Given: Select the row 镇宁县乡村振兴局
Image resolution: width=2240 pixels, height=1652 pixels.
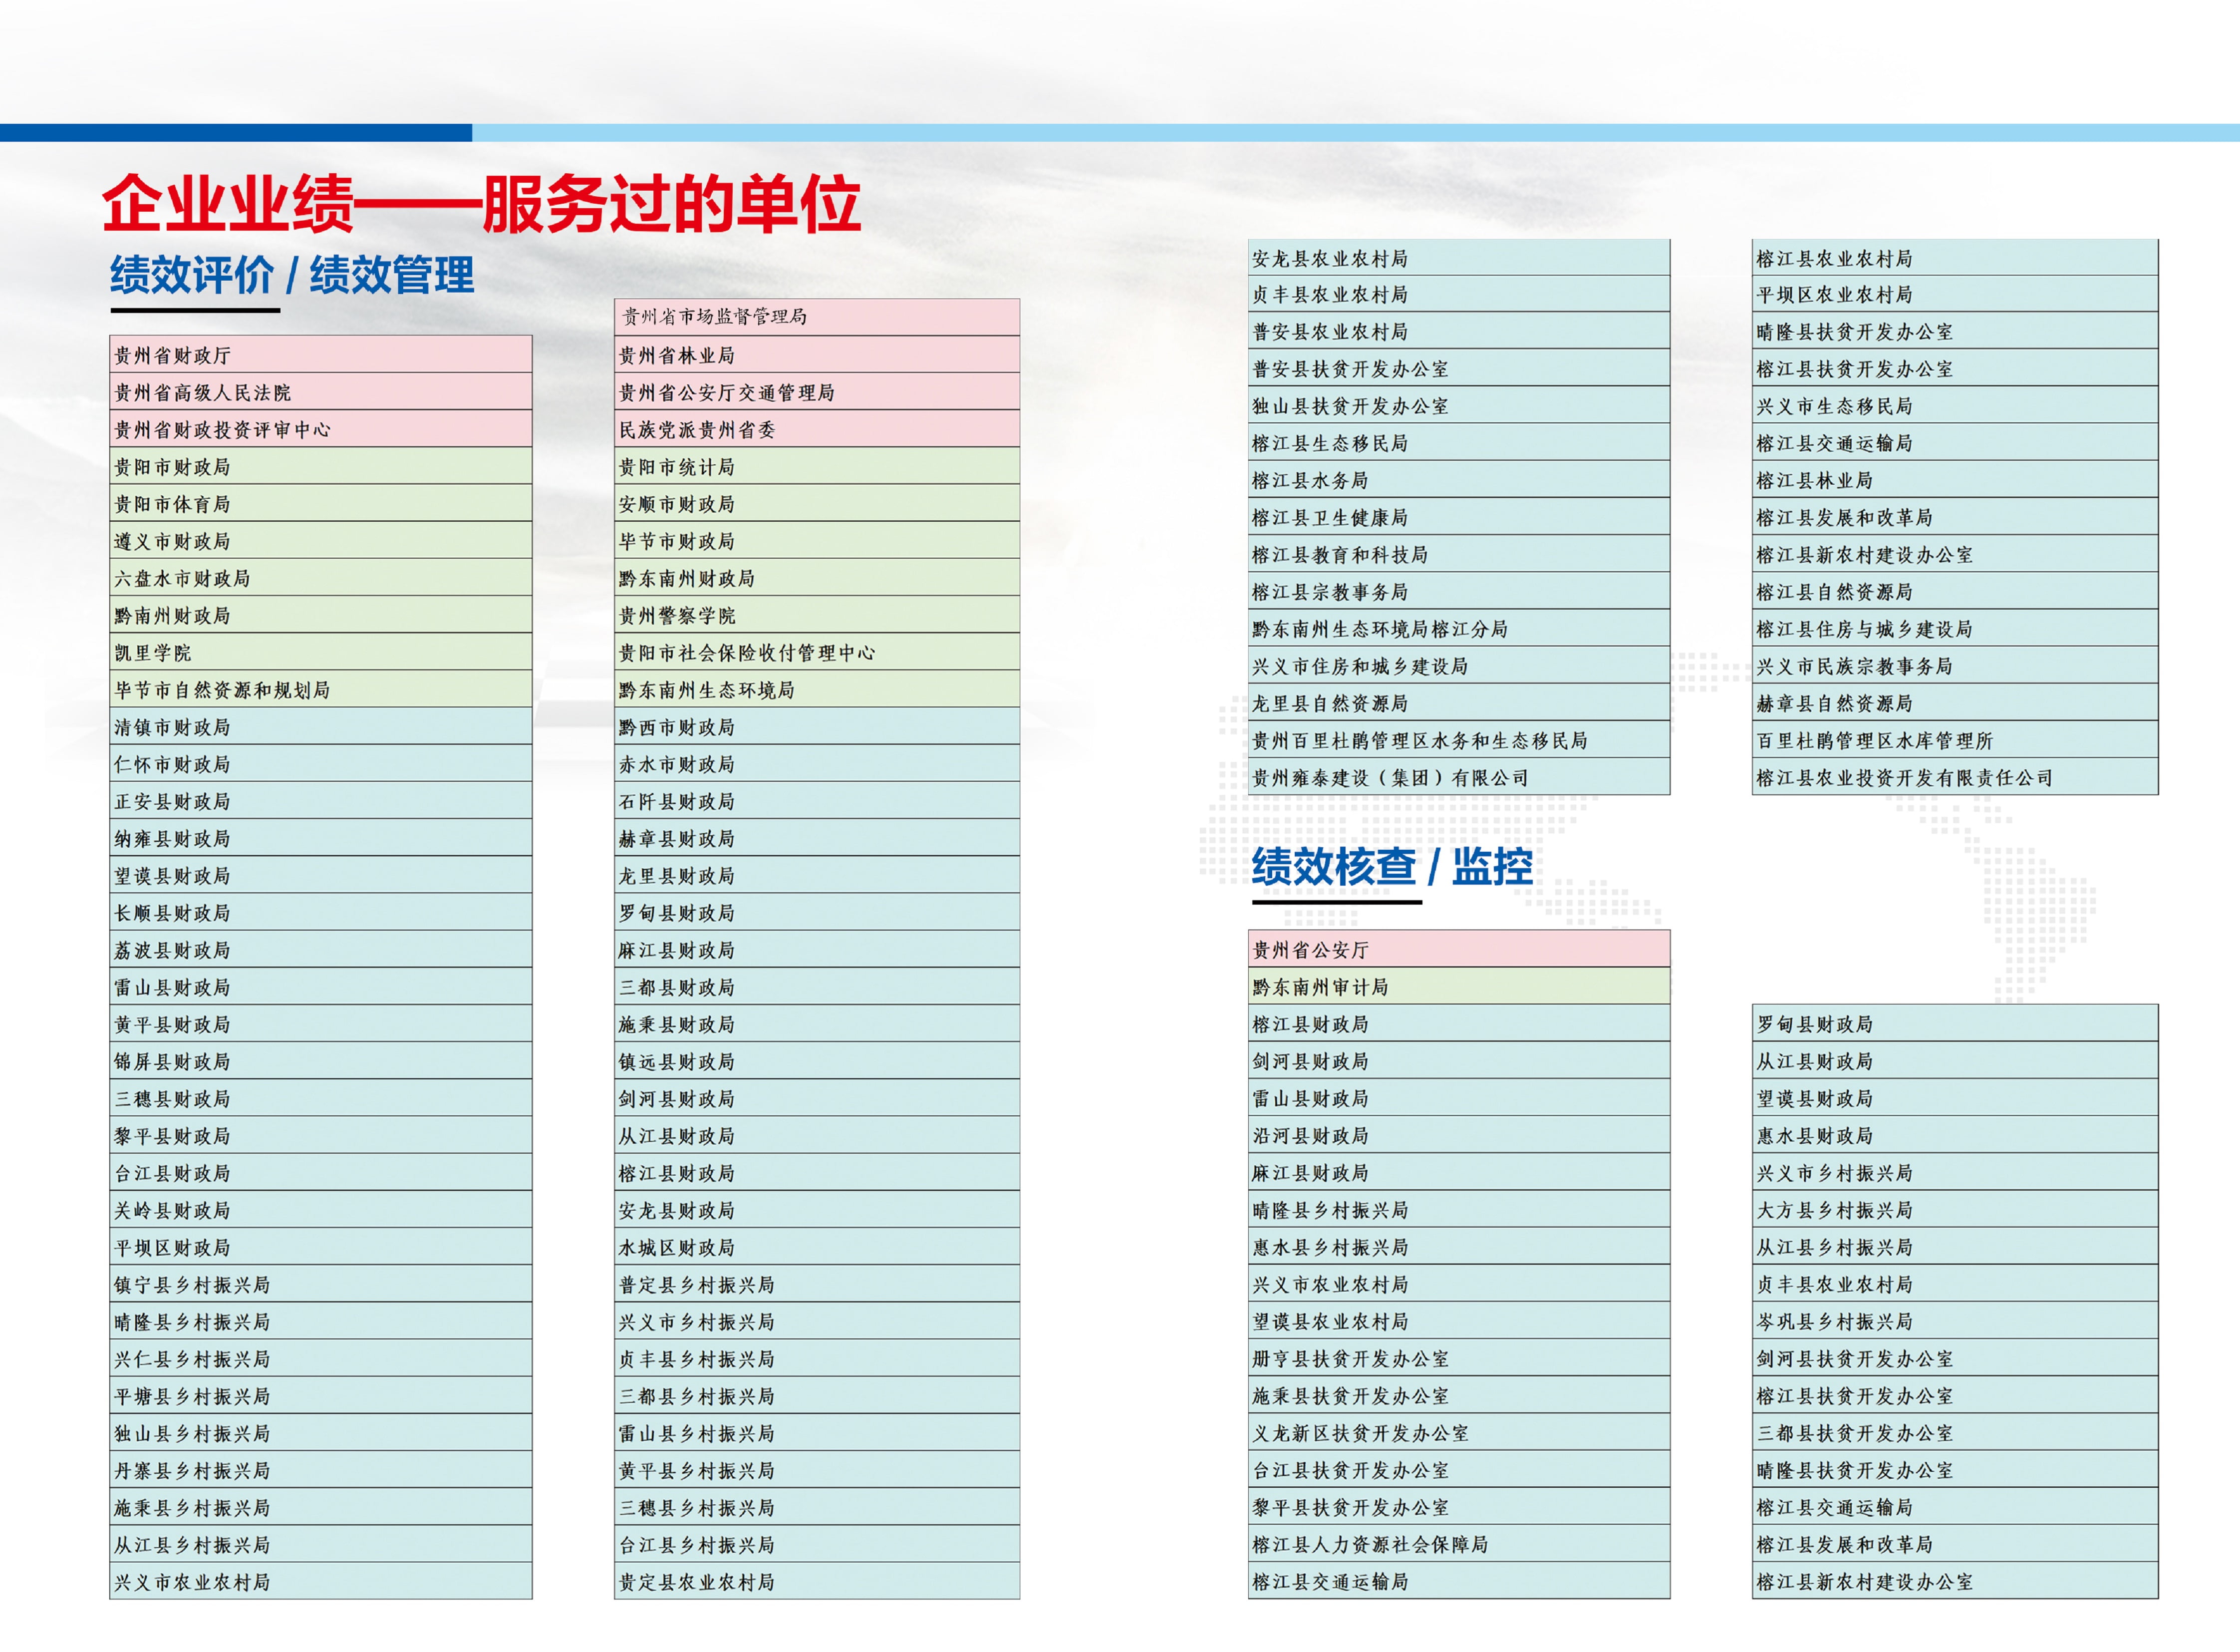Looking at the screenshot, I should coord(321,1284).
